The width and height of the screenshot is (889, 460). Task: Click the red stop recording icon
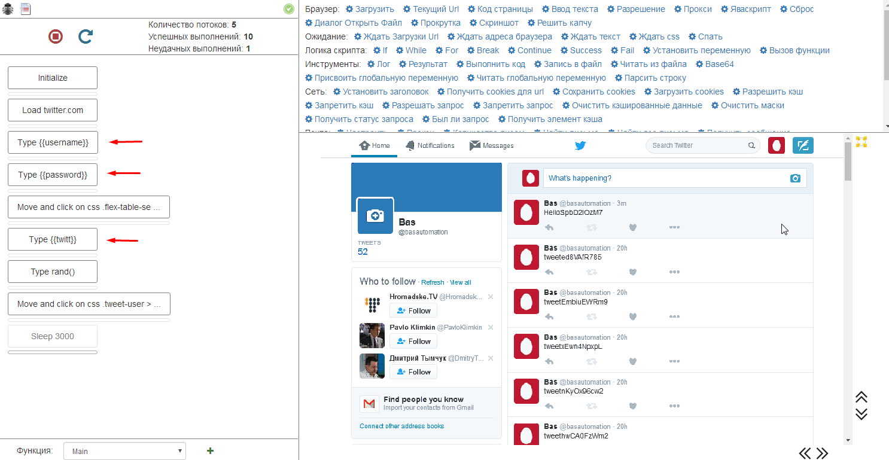56,37
